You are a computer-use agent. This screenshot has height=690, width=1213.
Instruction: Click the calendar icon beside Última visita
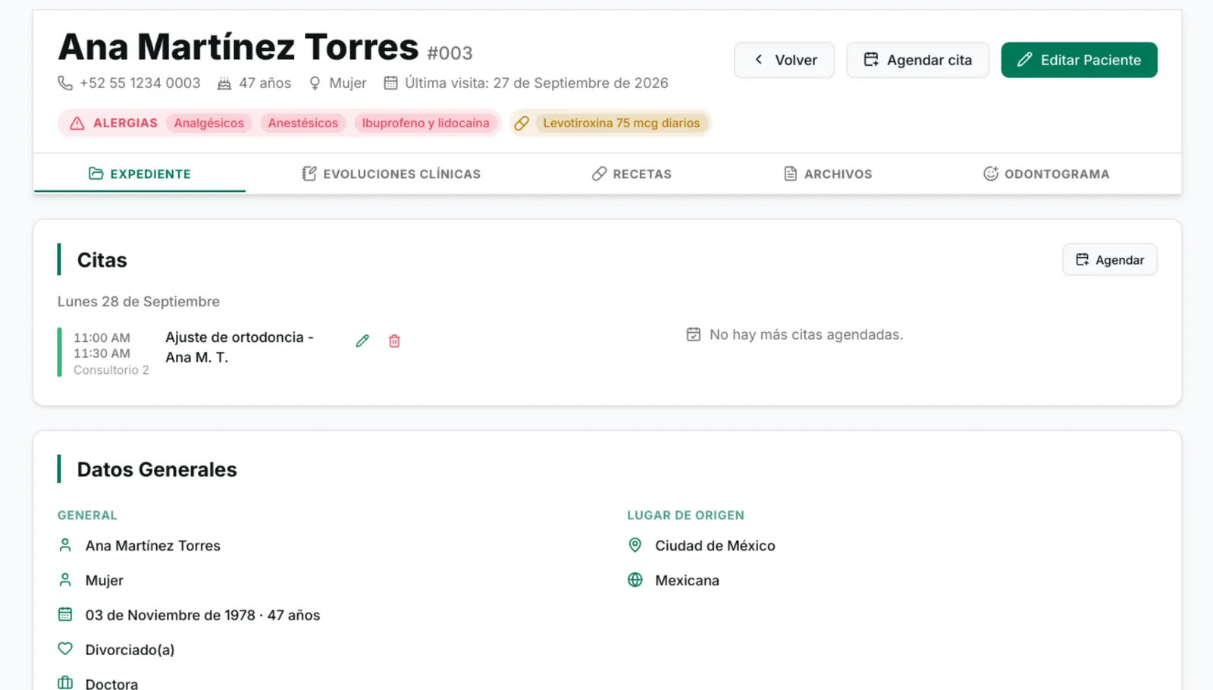[390, 83]
